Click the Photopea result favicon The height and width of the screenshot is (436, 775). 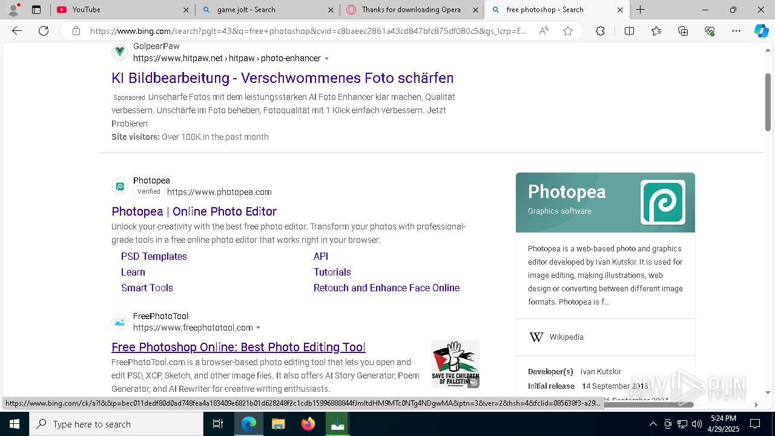(x=120, y=187)
